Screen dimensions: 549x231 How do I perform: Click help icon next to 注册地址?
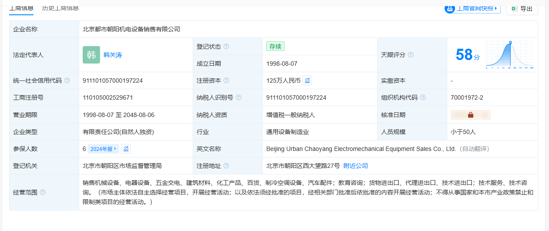point(226,166)
